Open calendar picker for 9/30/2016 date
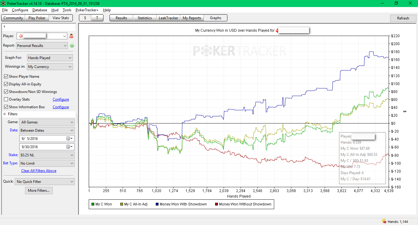The height and width of the screenshot is (225, 418). 69,147
